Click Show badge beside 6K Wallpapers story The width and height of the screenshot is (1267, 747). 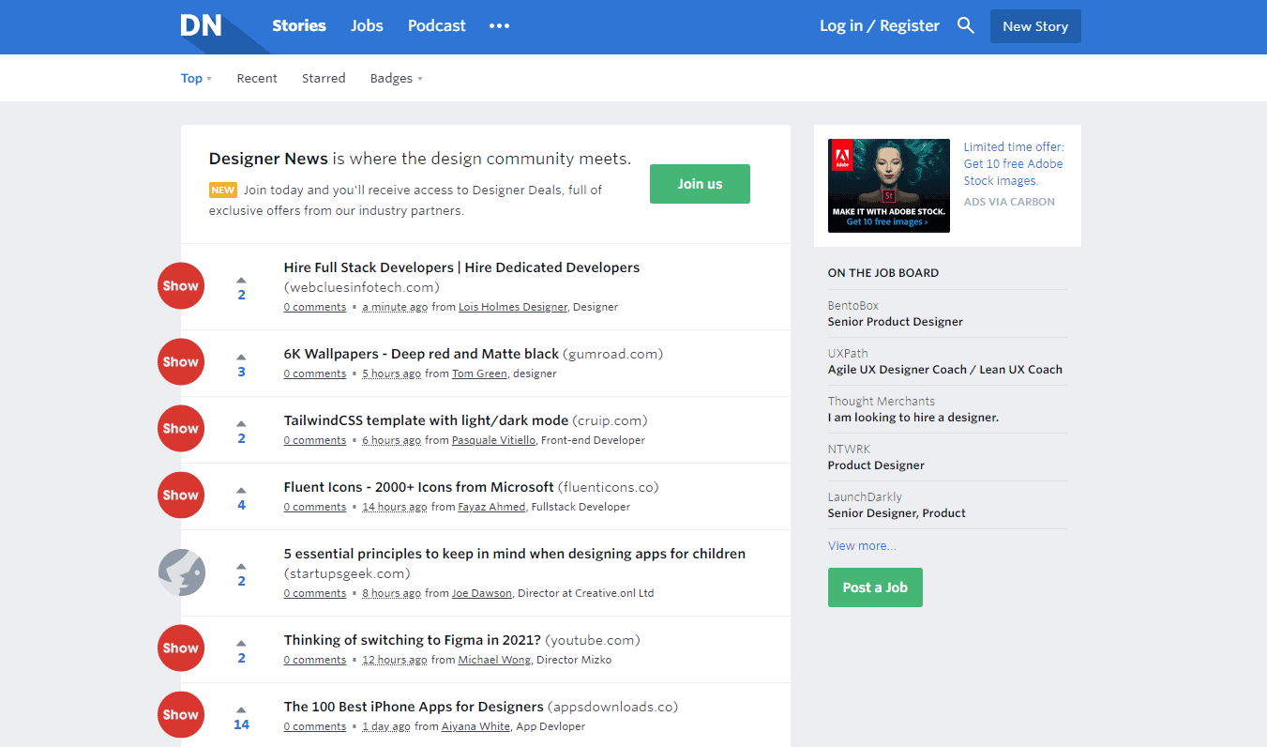(181, 362)
